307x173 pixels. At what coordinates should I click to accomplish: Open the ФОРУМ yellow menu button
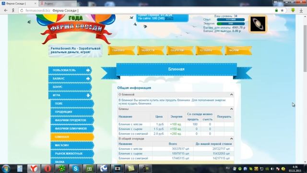pyautogui.click(x=238, y=50)
